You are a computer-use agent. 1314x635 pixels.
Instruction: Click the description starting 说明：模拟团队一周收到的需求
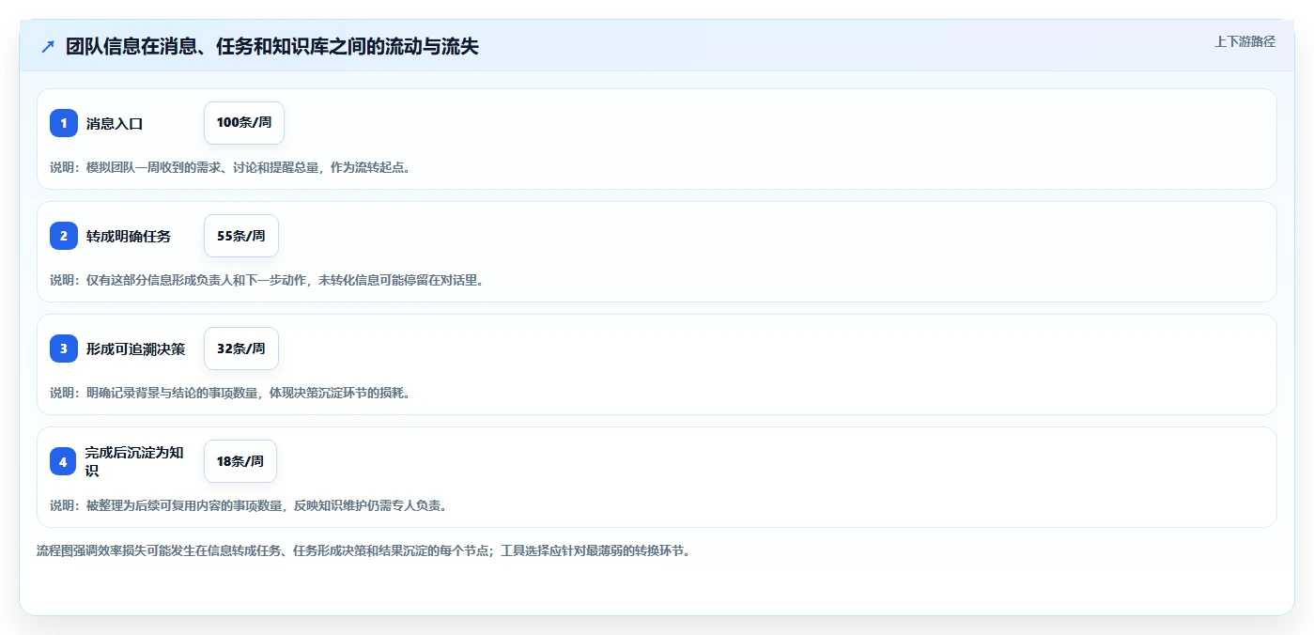(230, 167)
